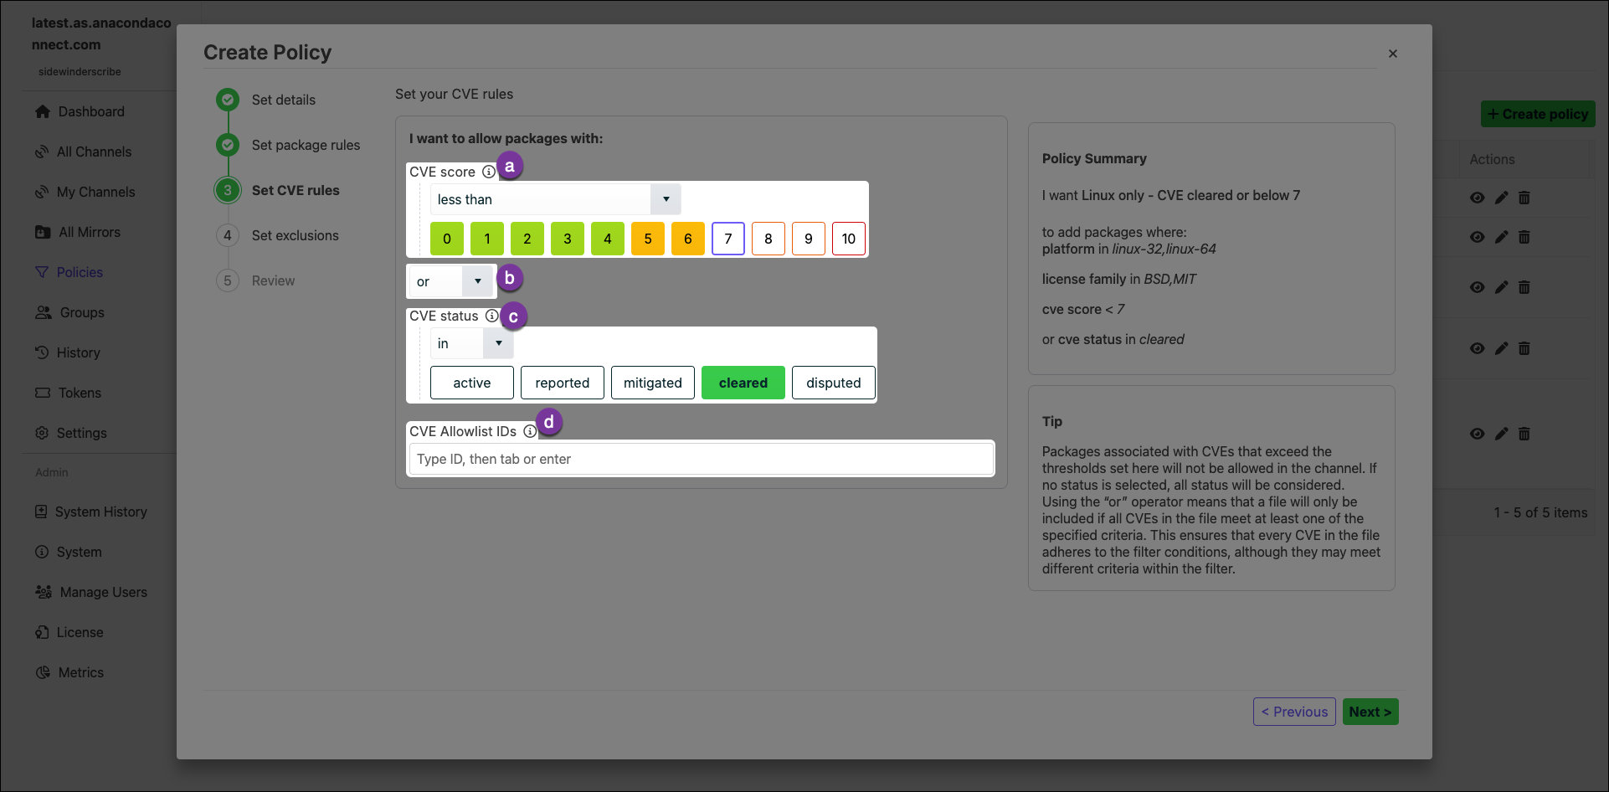The height and width of the screenshot is (792, 1609).
Task: Click the Settings gear icon in sidebar
Action: pos(42,433)
